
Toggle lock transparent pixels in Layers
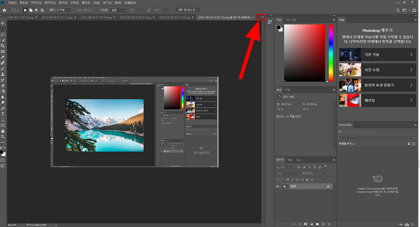point(288,180)
